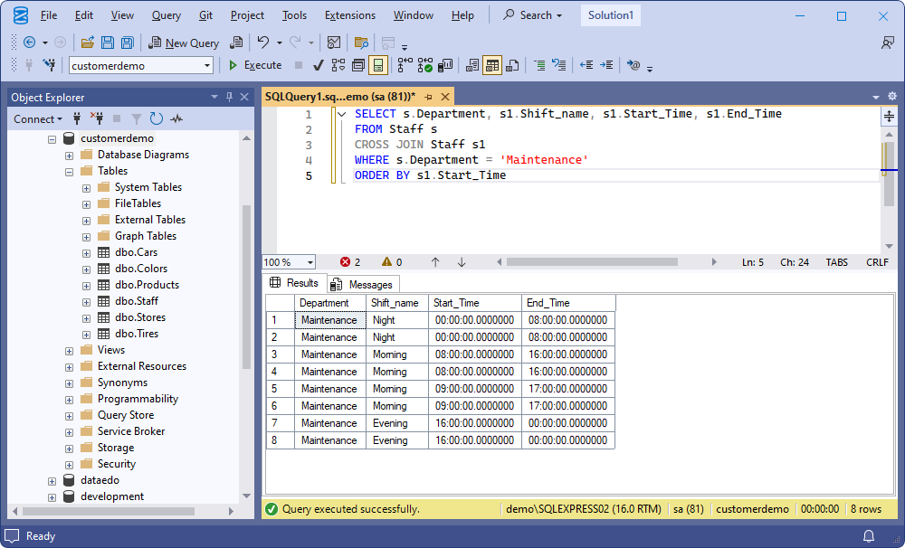905x548 pixels.
Task: Click the error count indicator showing 2
Action: (352, 261)
